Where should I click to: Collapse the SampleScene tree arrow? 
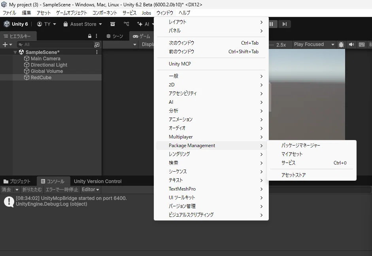[x=15, y=52]
